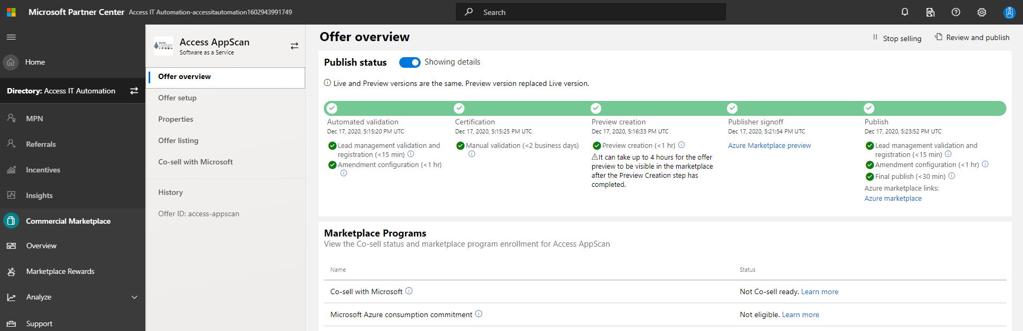The height and width of the screenshot is (331, 1023).
Task: Toggle the Showing details switch
Action: click(x=410, y=62)
